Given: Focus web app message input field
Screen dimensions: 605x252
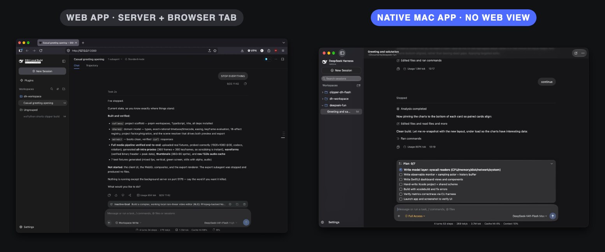Looking at the screenshot, I should 178,213.
